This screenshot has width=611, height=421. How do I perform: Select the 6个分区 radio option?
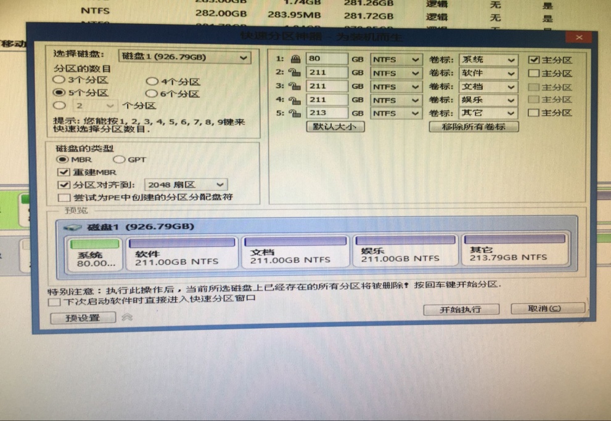(x=151, y=94)
